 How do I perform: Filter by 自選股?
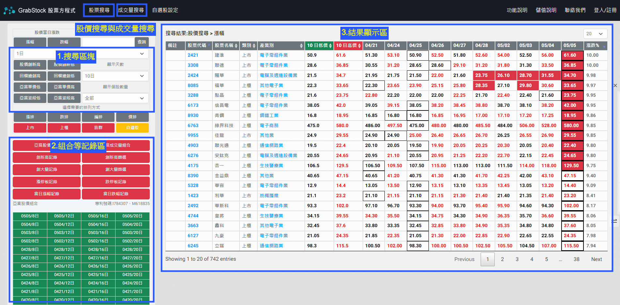pyautogui.click(x=132, y=128)
